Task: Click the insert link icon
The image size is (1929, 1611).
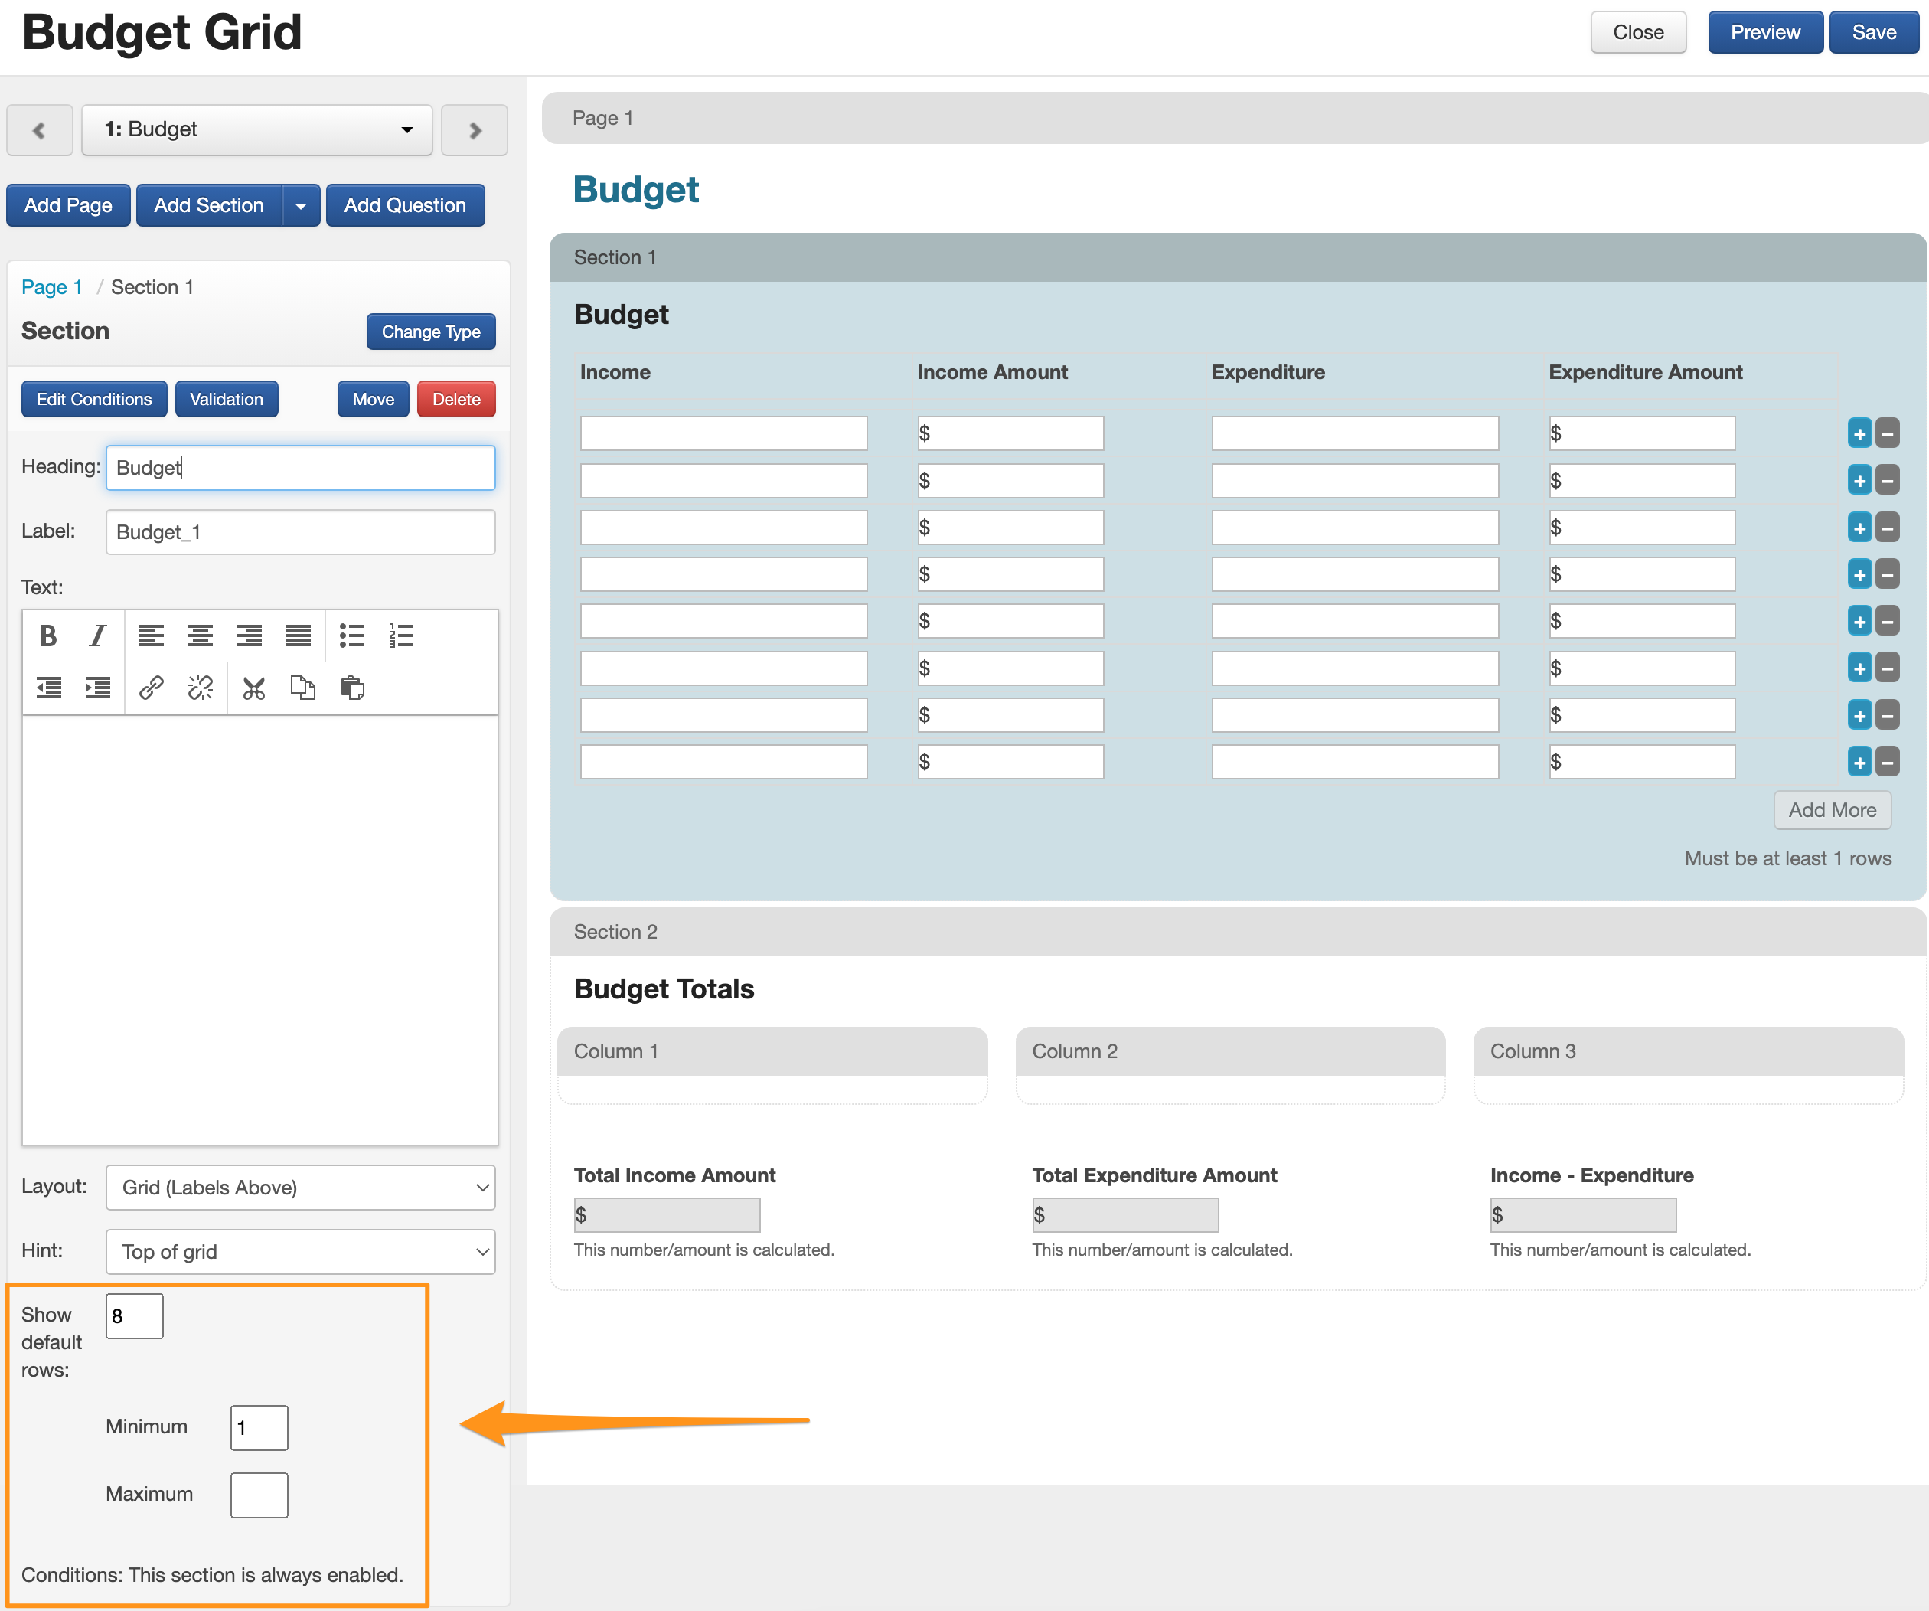Action: pos(152,688)
